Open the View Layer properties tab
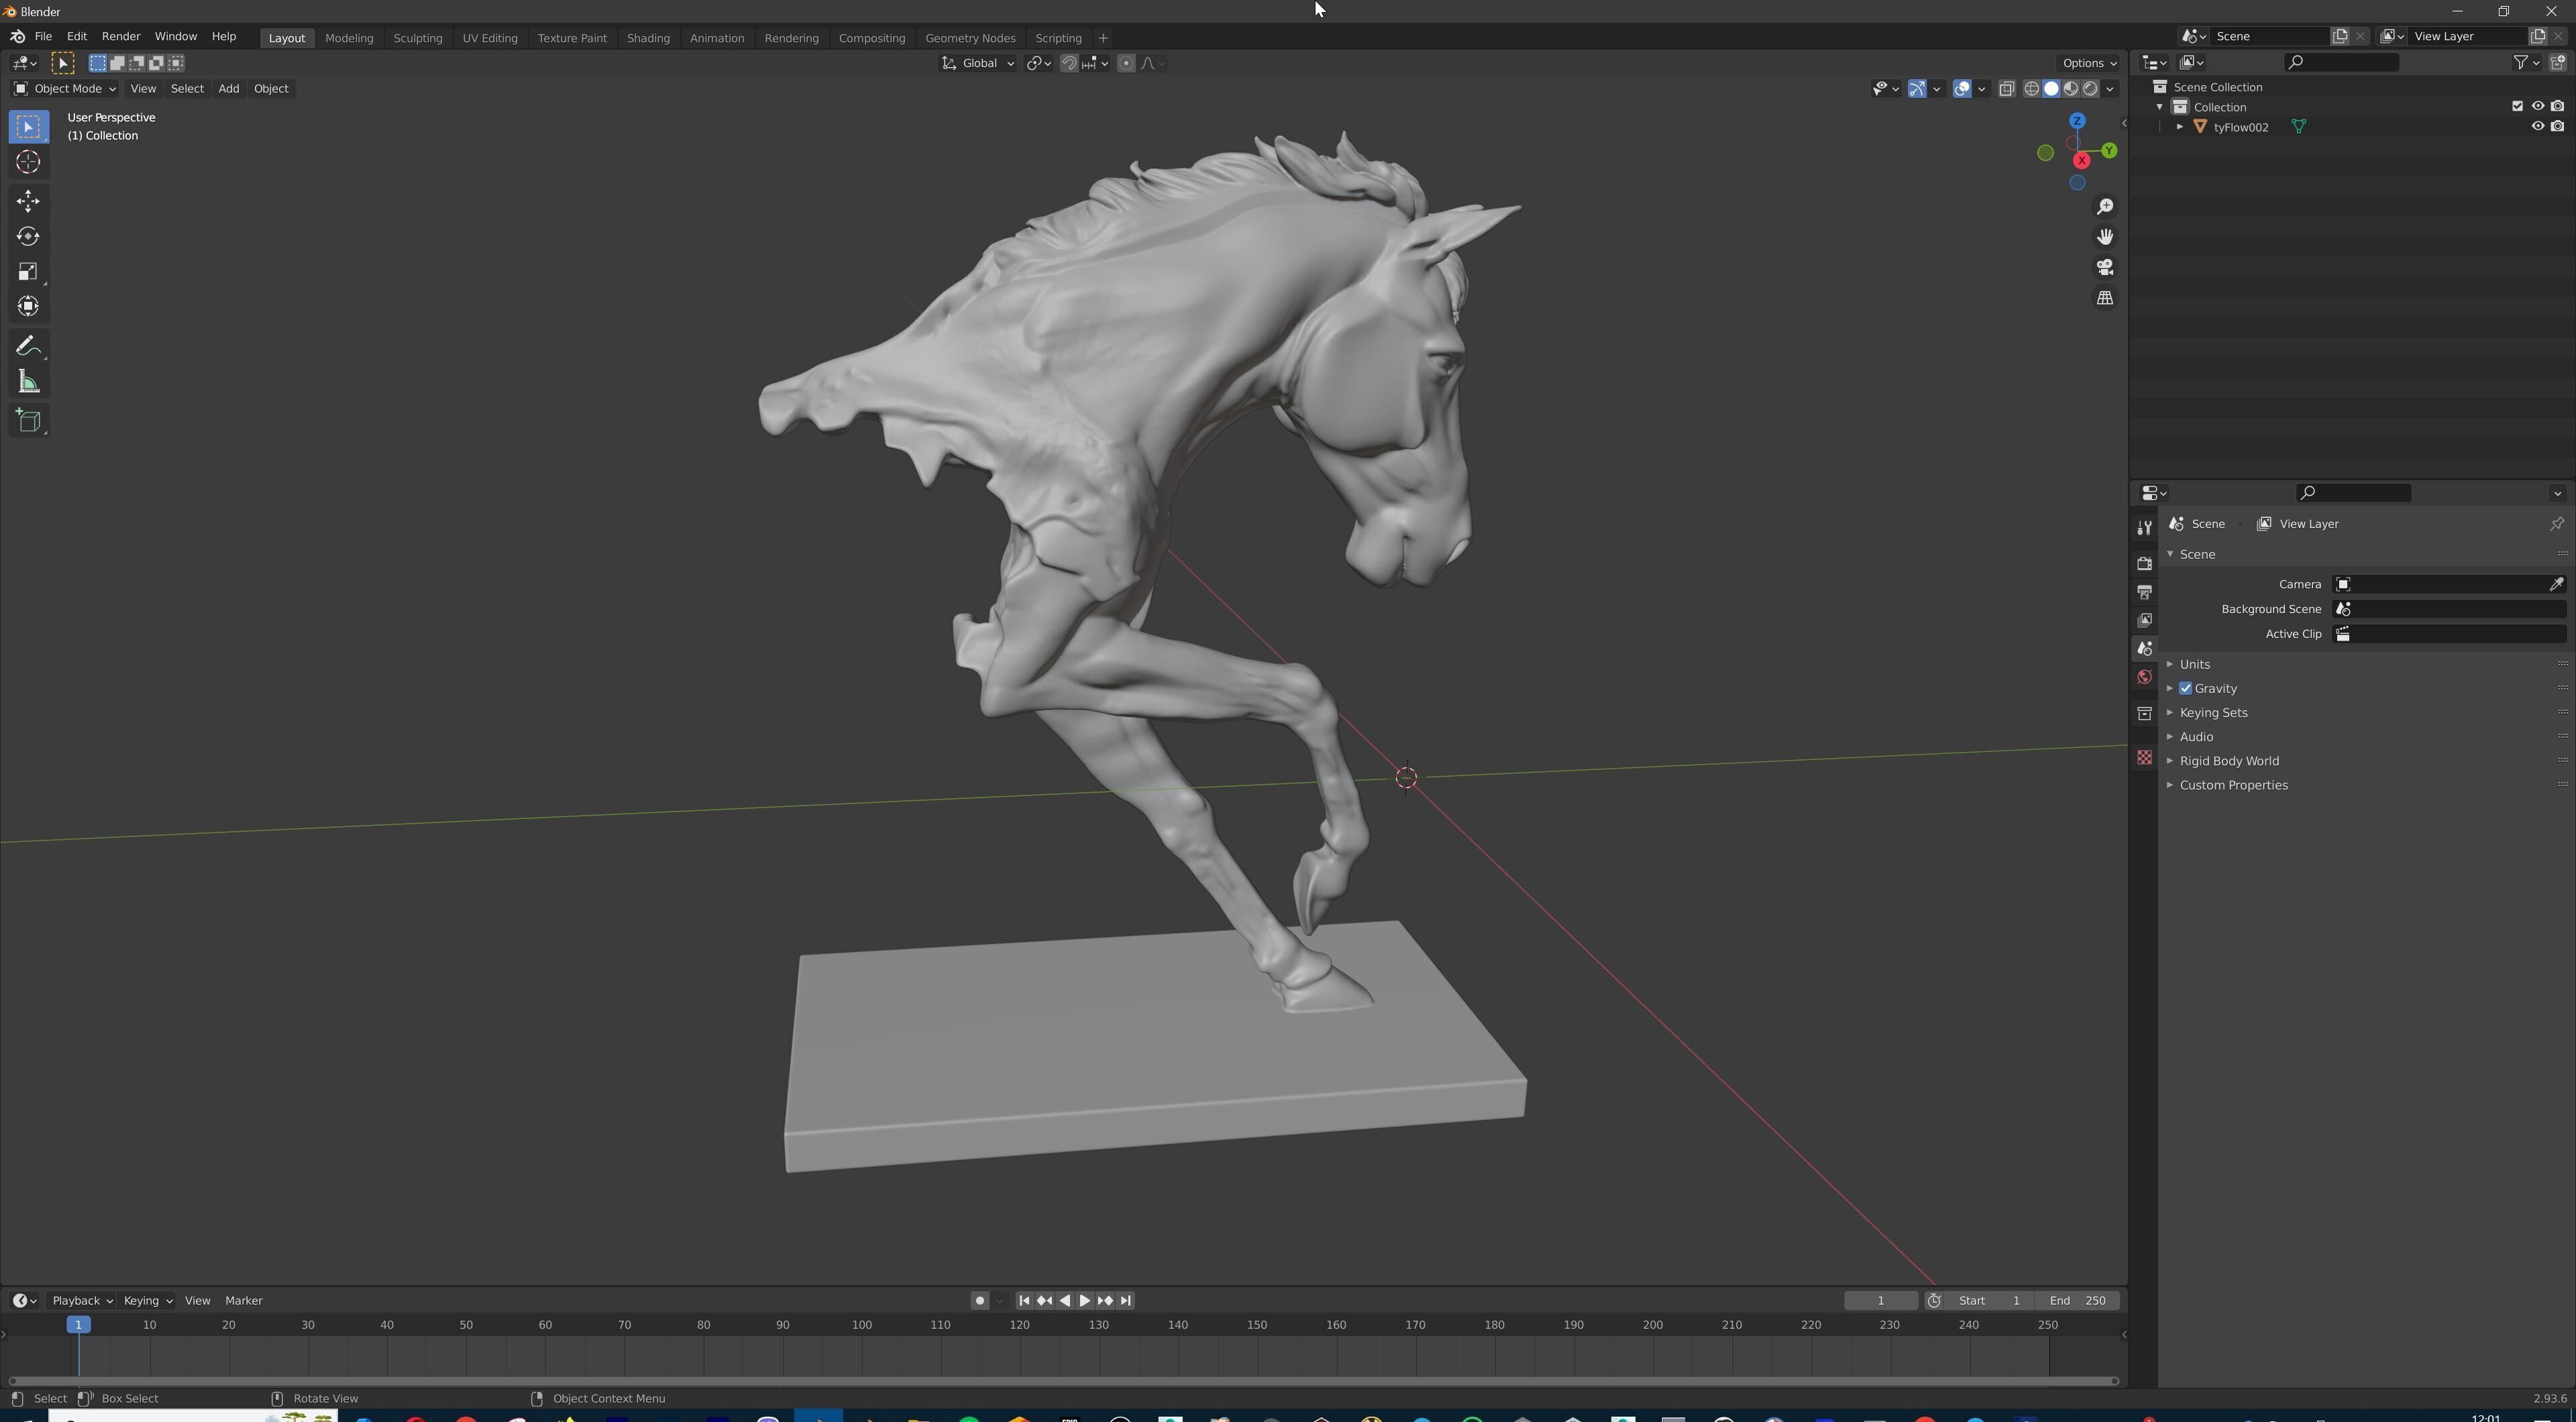 [2144, 620]
